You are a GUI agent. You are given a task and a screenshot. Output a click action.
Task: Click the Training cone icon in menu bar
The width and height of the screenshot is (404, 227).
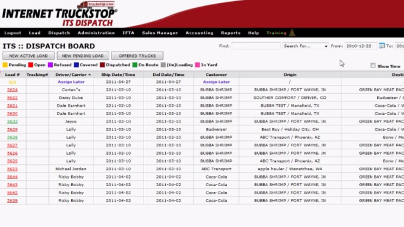tap(292, 33)
